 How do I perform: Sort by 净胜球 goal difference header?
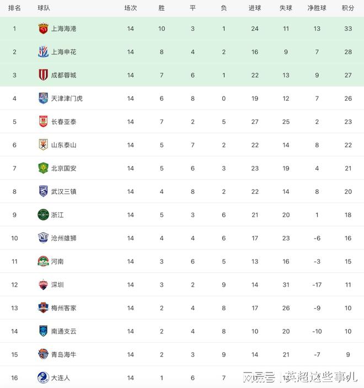click(x=317, y=8)
